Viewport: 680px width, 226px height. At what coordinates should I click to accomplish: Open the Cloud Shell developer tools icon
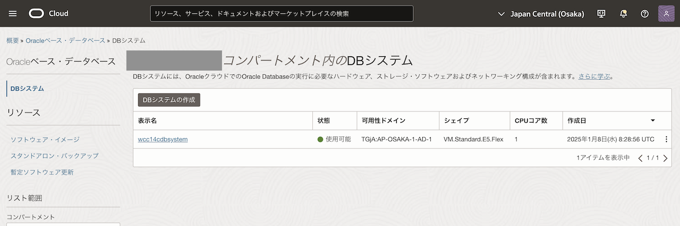point(601,14)
